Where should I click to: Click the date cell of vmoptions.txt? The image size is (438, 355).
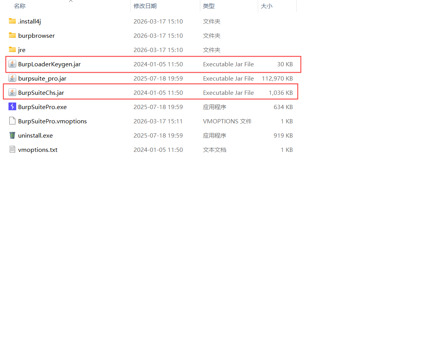[158, 150]
